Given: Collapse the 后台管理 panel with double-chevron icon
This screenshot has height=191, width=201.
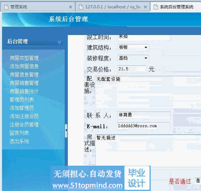Looking at the screenshot, I should (59, 42).
